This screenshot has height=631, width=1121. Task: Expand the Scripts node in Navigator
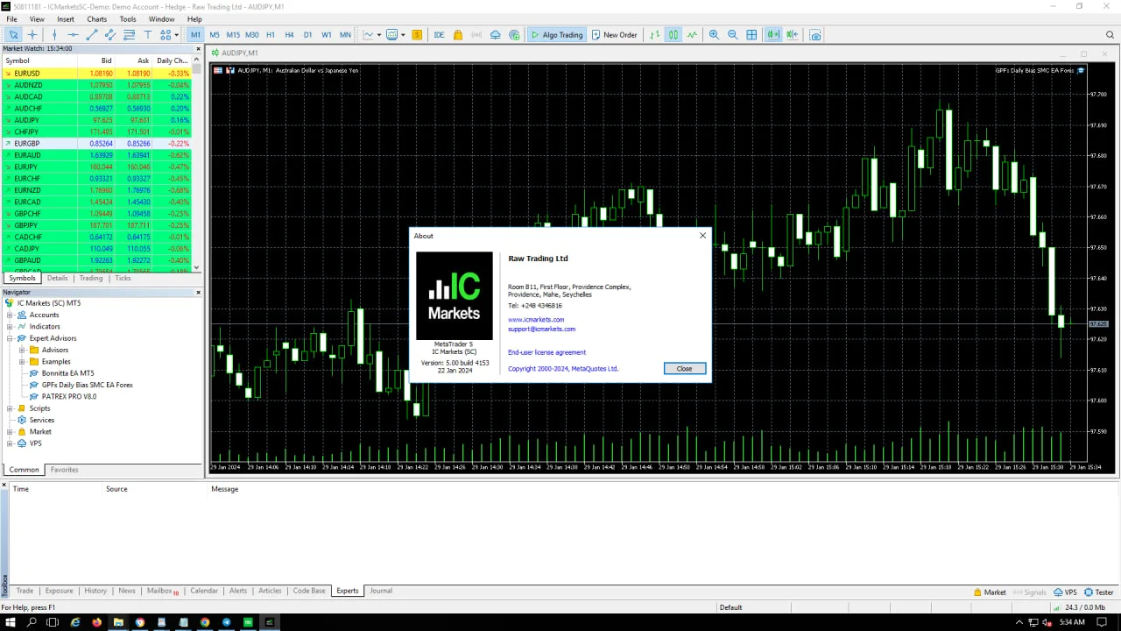click(x=10, y=408)
